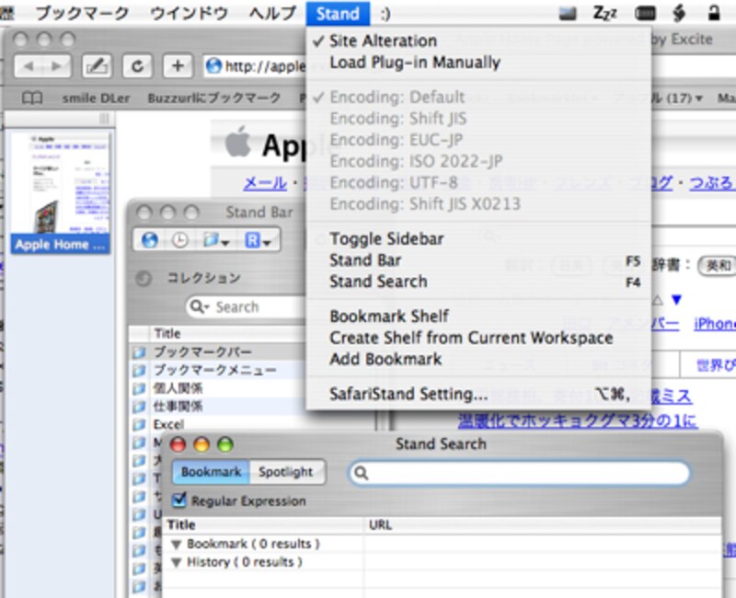Click the Zzz sleep menu bar icon

click(x=604, y=13)
